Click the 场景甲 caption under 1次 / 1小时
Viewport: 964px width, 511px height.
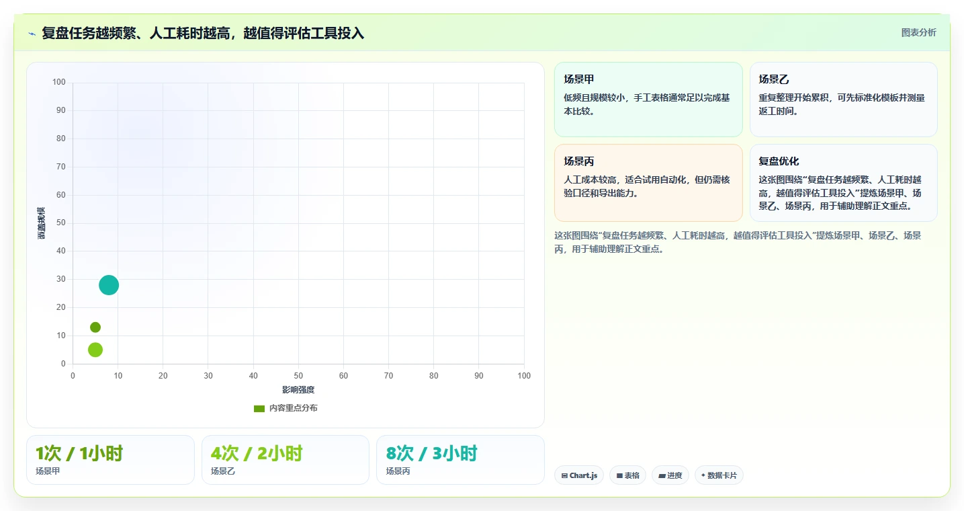click(48, 471)
